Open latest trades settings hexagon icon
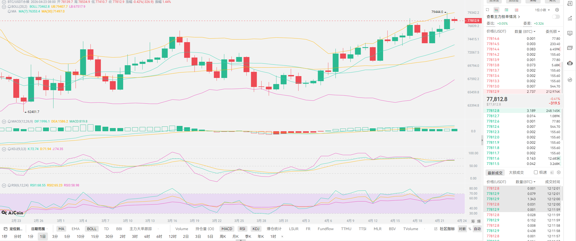The width and height of the screenshot is (576, 241). pyautogui.click(x=559, y=173)
